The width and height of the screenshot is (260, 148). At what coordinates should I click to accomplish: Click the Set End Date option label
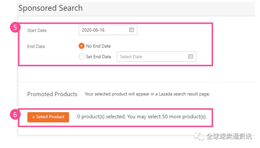pyautogui.click(x=98, y=57)
